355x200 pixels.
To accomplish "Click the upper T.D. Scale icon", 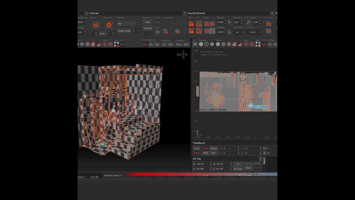I will (268, 23).
